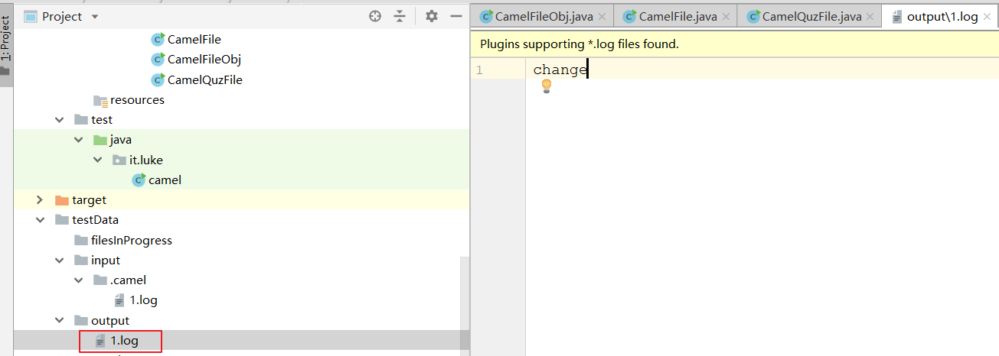Click the green java folder icon
999x356 pixels.
(100, 140)
